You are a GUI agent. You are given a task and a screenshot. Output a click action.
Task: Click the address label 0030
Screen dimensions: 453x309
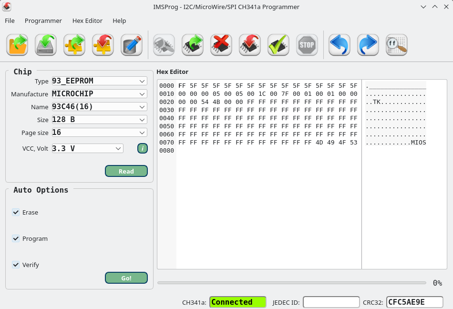click(x=167, y=110)
